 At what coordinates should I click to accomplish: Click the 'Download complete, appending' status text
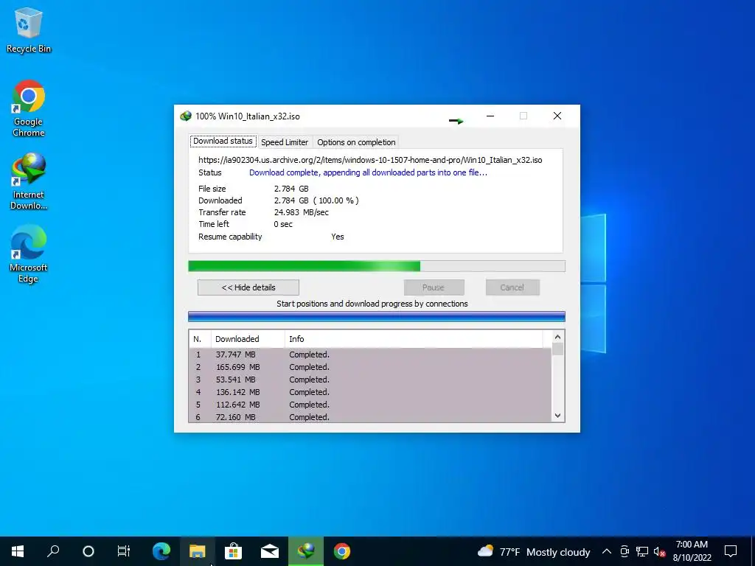click(369, 172)
